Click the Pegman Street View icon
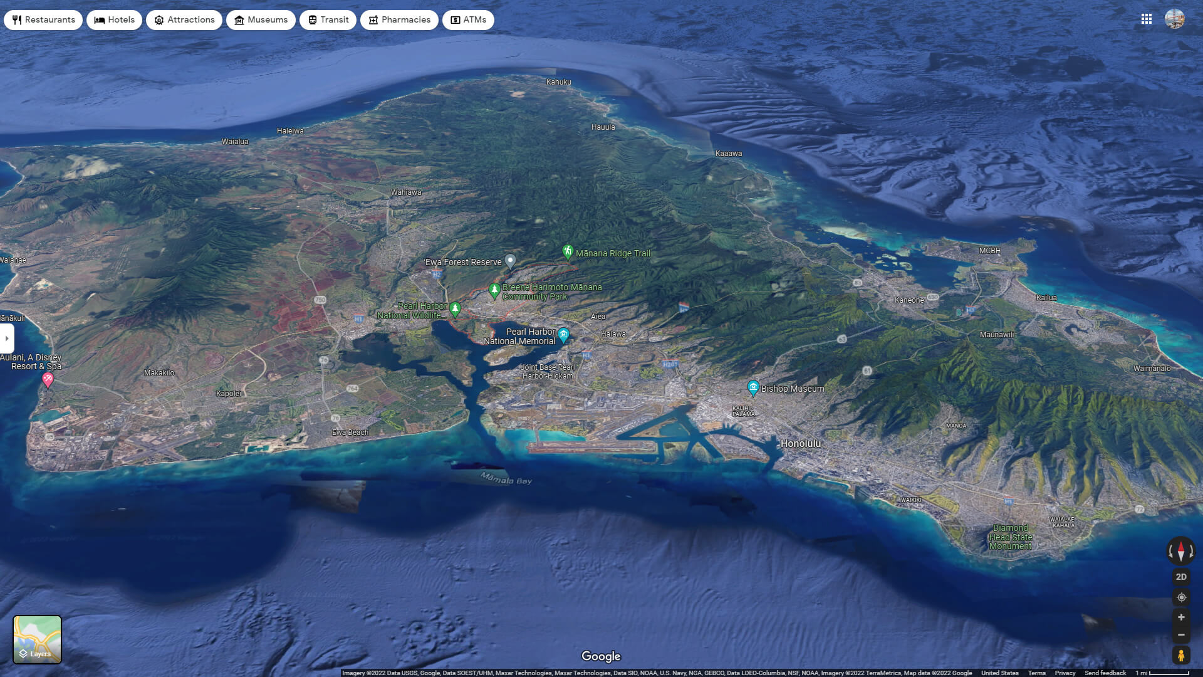 (x=1181, y=655)
